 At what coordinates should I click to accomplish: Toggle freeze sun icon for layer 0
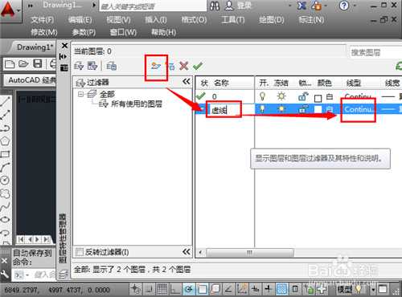click(281, 96)
